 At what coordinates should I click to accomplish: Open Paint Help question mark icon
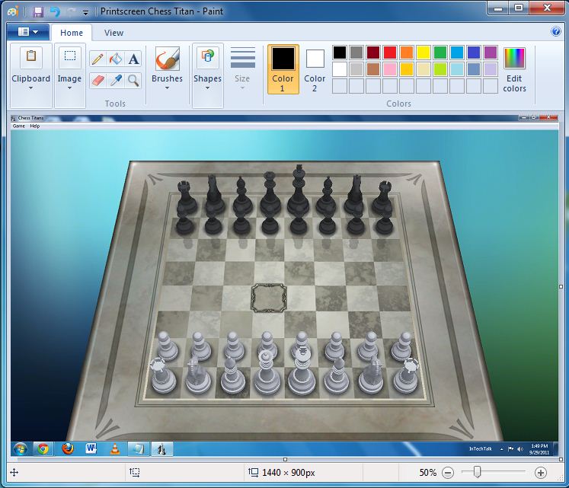[x=555, y=31]
